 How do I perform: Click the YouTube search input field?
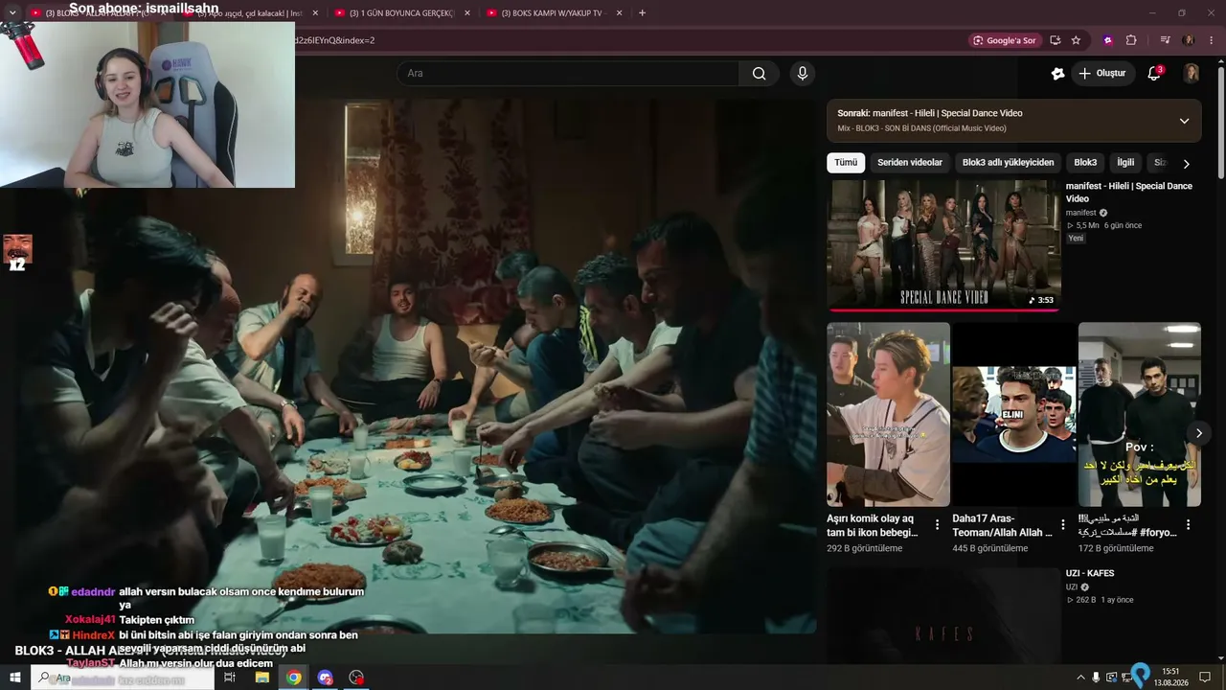coord(568,74)
